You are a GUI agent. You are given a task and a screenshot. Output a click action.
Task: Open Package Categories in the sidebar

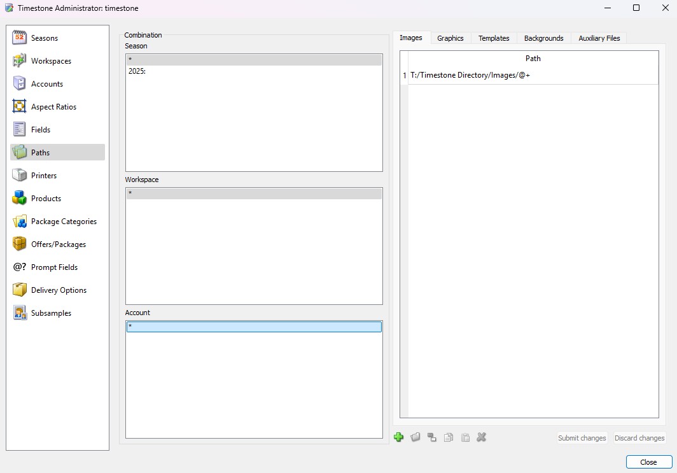pos(57,221)
